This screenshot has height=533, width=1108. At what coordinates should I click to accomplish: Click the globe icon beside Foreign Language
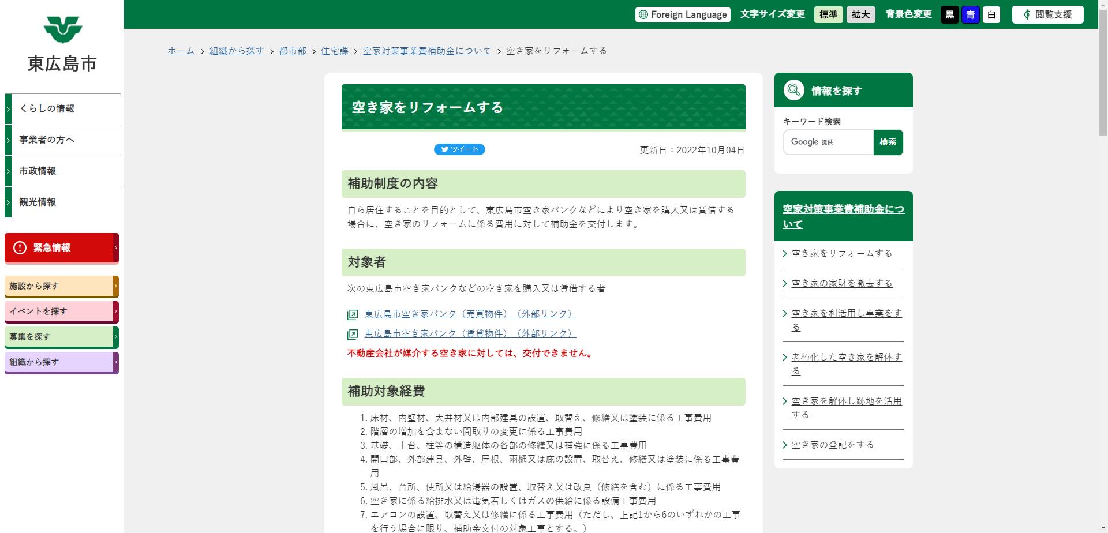643,15
